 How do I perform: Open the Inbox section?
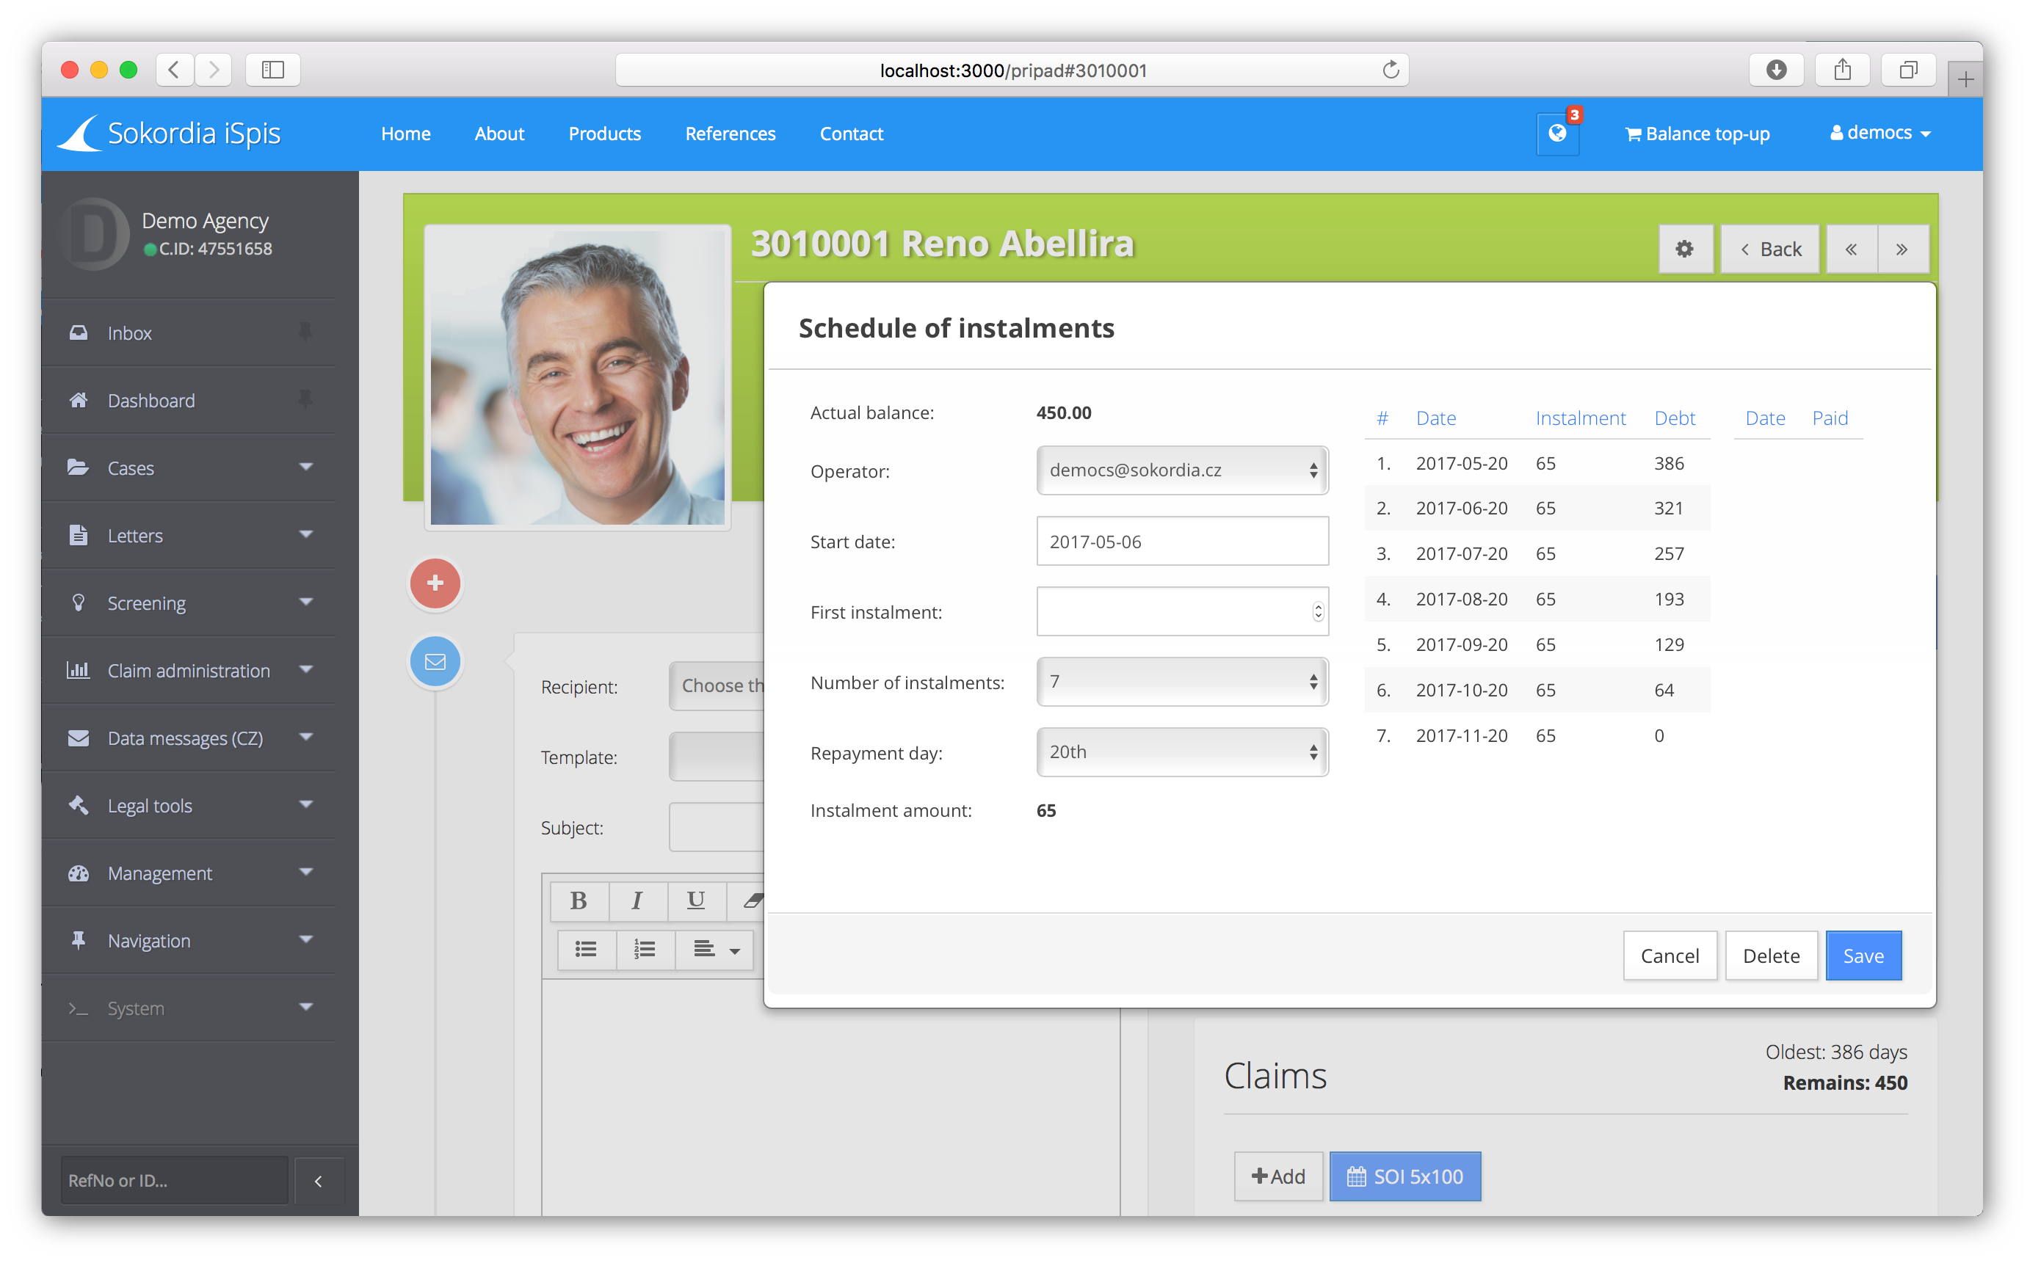pyautogui.click(x=189, y=332)
